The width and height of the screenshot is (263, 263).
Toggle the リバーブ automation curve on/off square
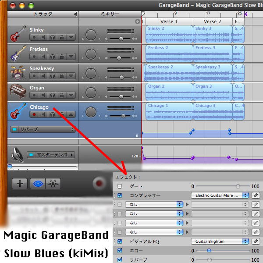pyautogui.click(x=14, y=129)
